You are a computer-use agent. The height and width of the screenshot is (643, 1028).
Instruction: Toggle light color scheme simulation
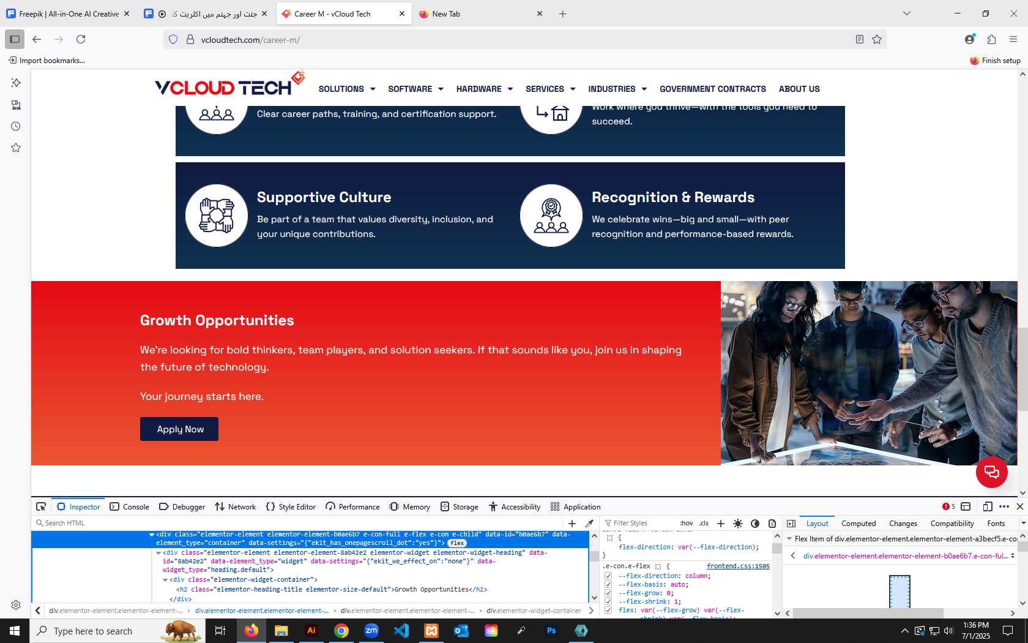click(738, 524)
